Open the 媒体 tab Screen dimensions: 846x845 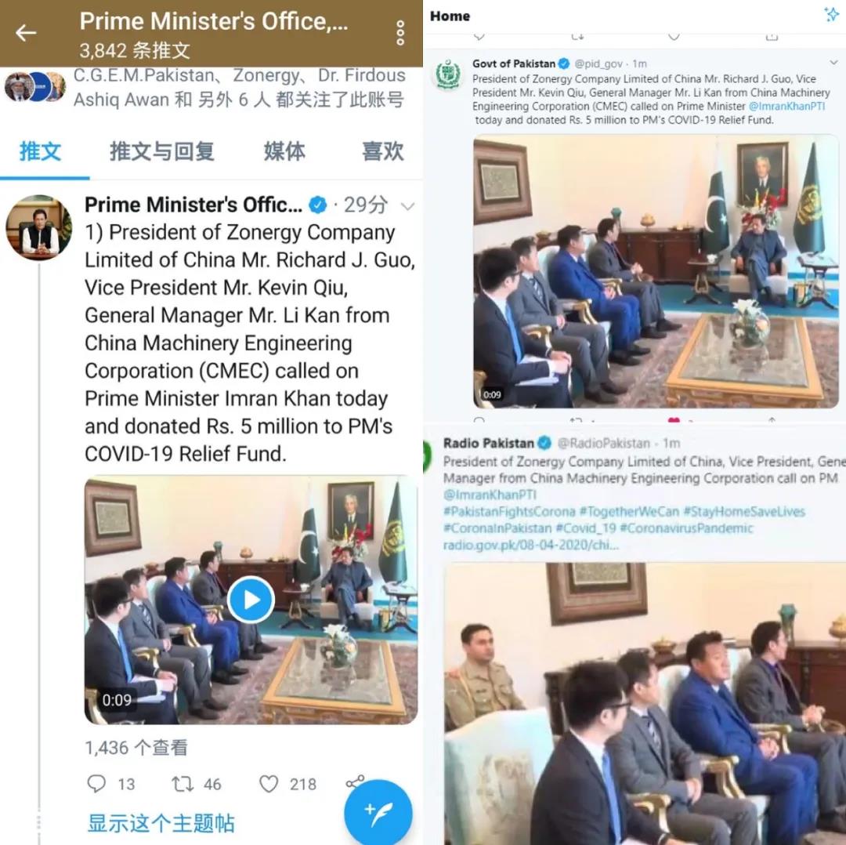pos(284,151)
